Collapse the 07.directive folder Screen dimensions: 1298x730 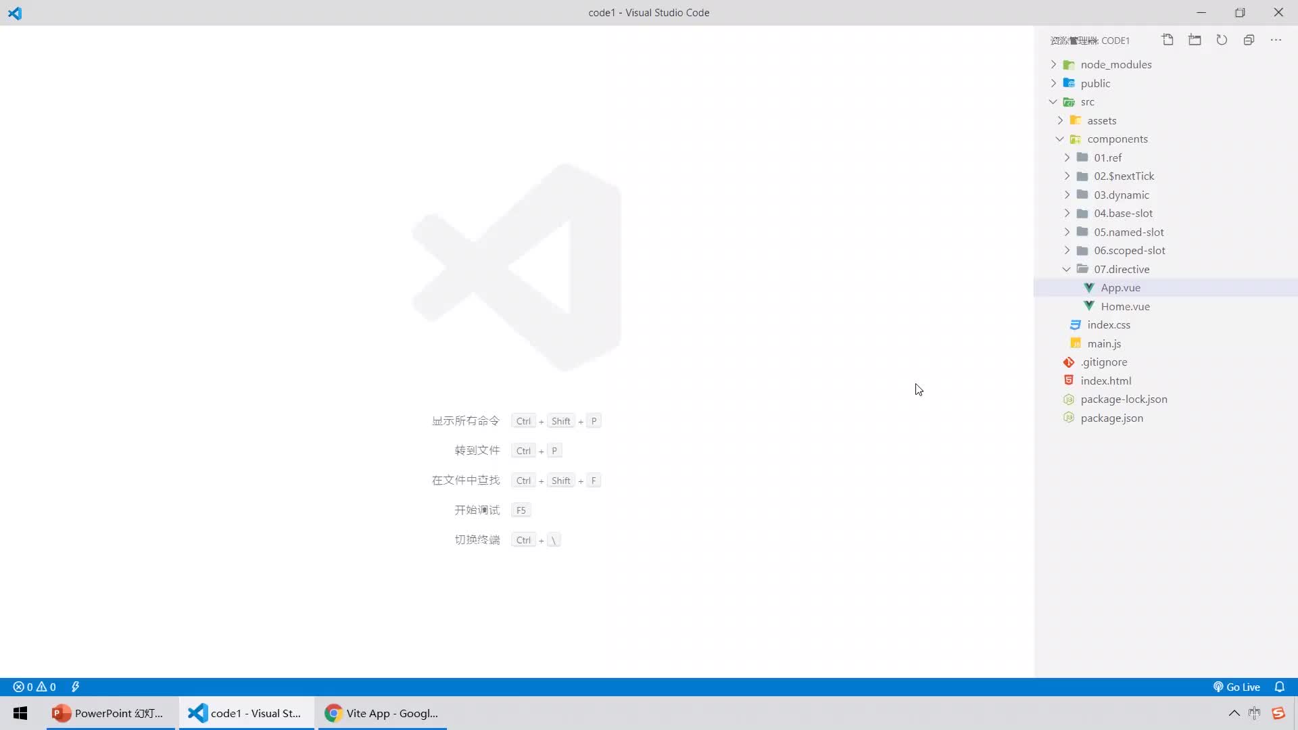[1165, 269]
